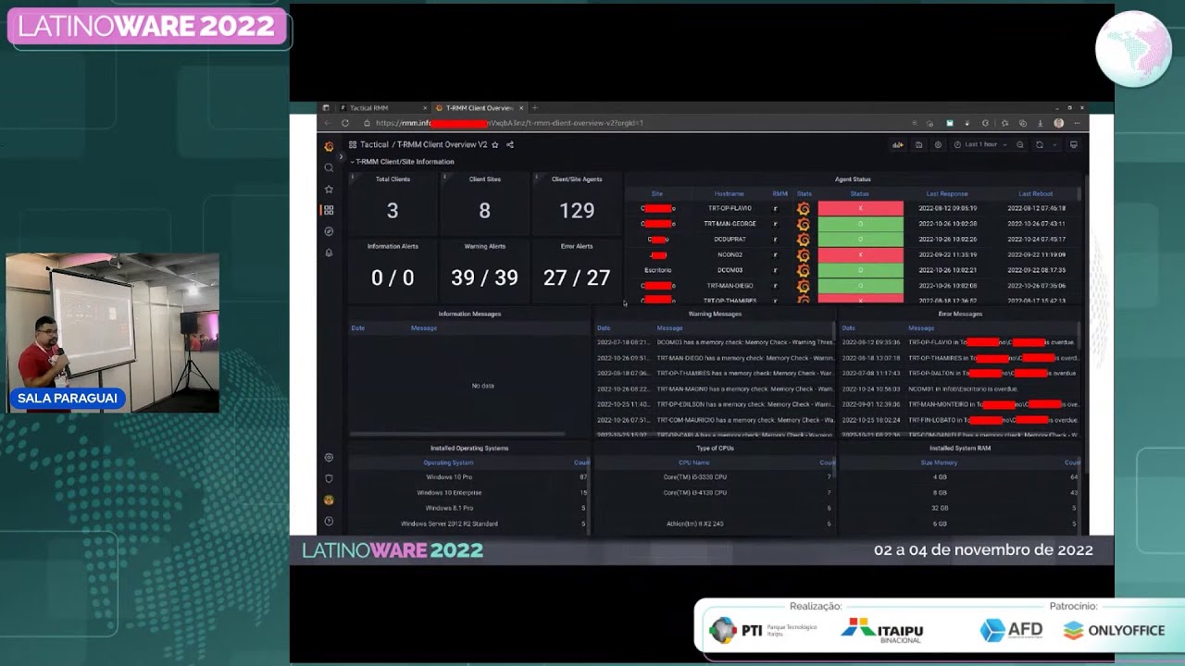Collapse T-RMM Client/Site Information row
The image size is (1185, 666).
point(403,162)
